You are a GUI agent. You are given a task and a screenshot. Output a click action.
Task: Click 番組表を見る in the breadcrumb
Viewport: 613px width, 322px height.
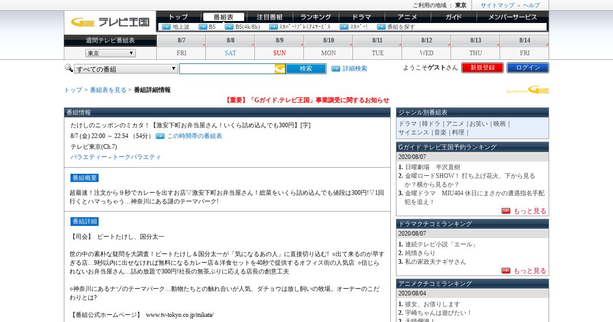pyautogui.click(x=108, y=90)
